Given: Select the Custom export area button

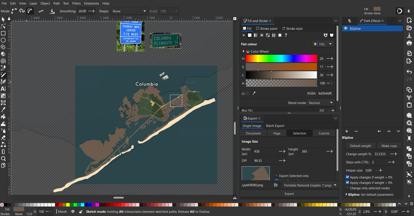Looking at the screenshot, I should tap(324, 133).
